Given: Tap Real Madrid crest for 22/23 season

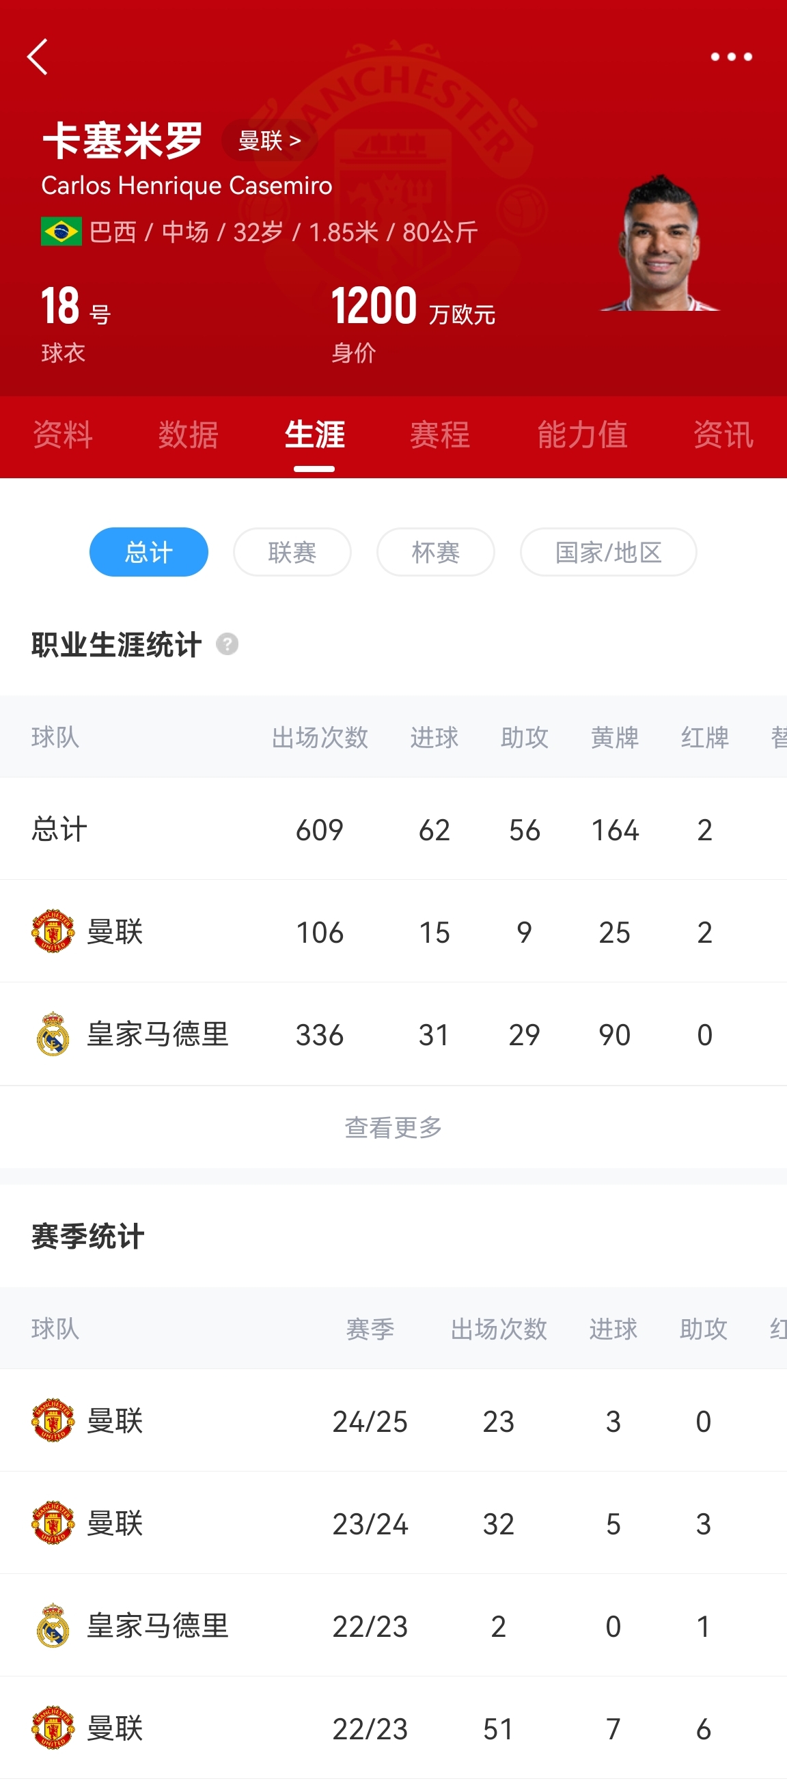Looking at the screenshot, I should [53, 1625].
